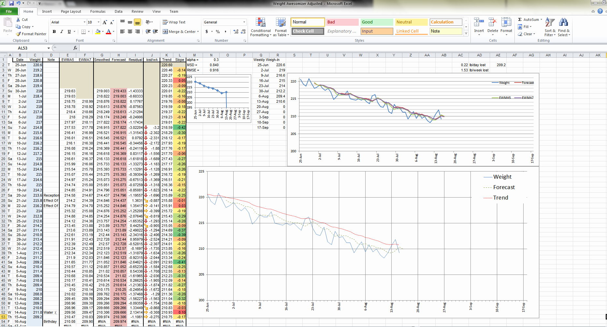Click Increase Decimal icon
Viewport: 607px width, 327px height.
[x=236, y=32]
